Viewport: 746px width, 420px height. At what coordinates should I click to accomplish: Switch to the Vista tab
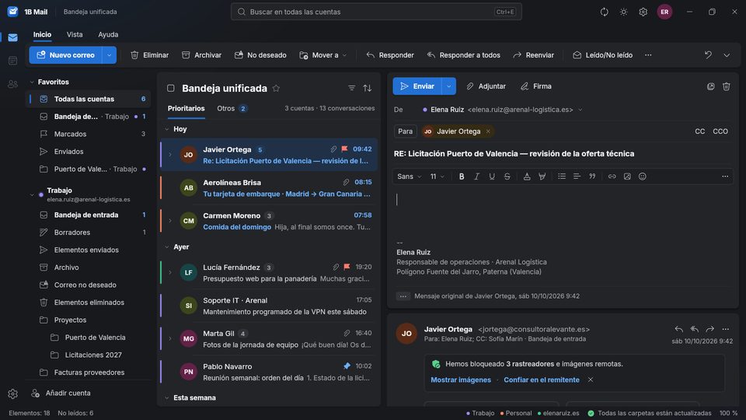point(75,34)
